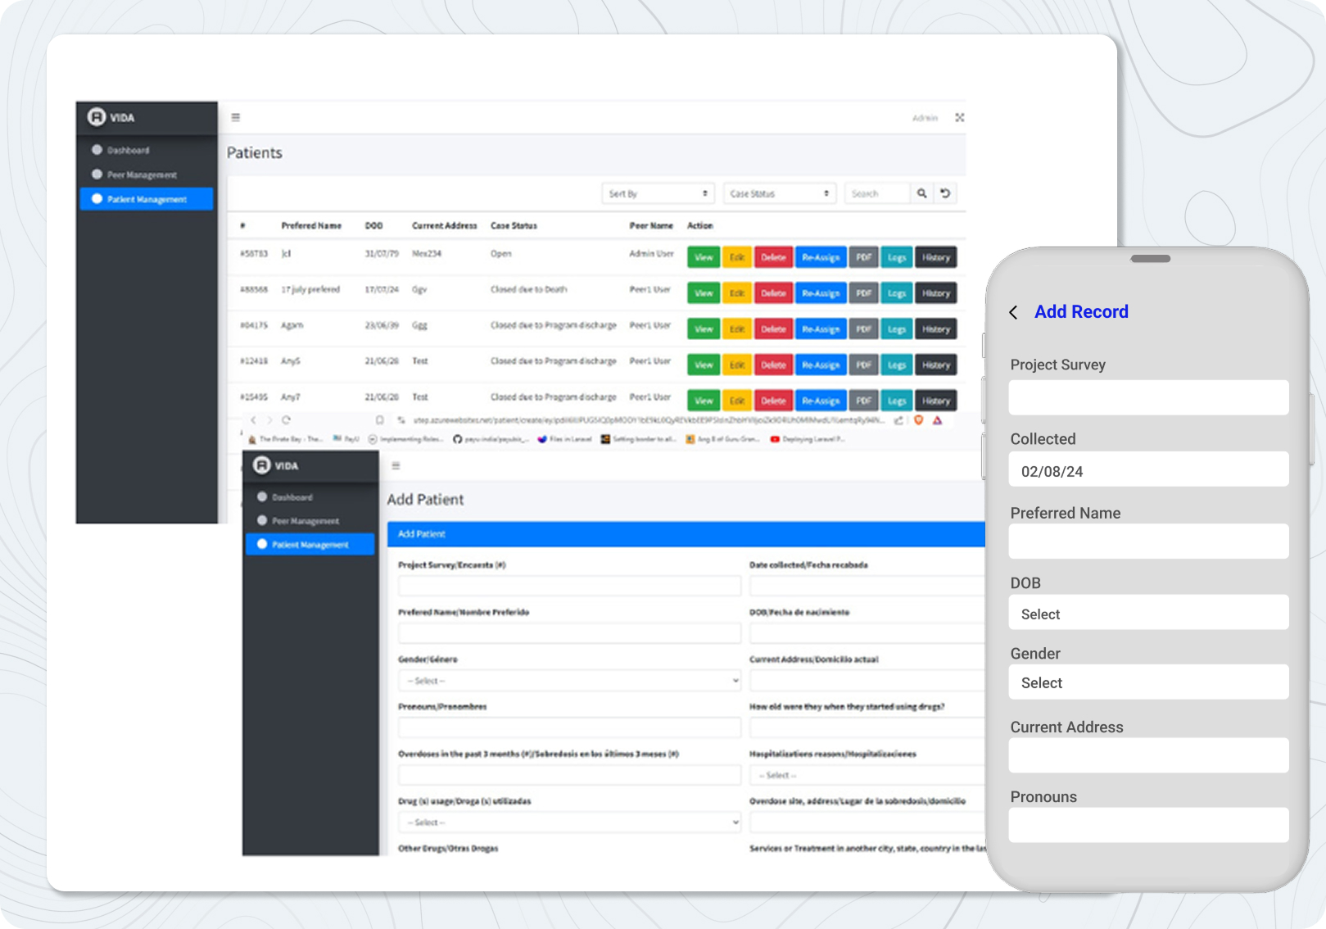Click the search magnifier icon in Patients
The width and height of the screenshot is (1326, 929).
(921, 193)
